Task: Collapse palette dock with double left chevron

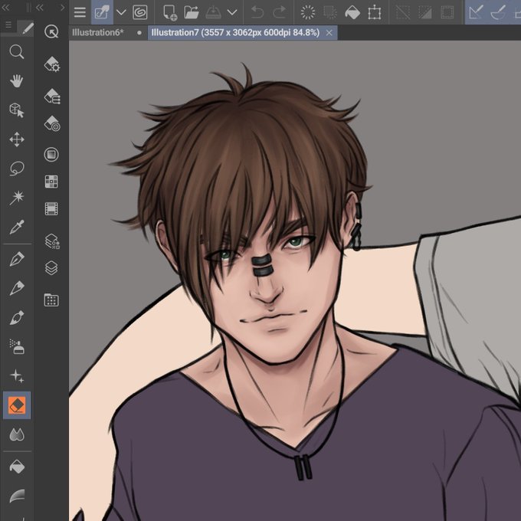Action: coord(5,8)
